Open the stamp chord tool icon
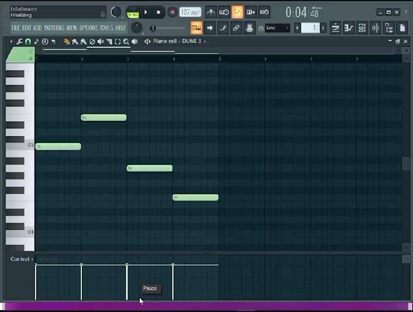The width and height of the screenshot is (413, 312). 36,41
